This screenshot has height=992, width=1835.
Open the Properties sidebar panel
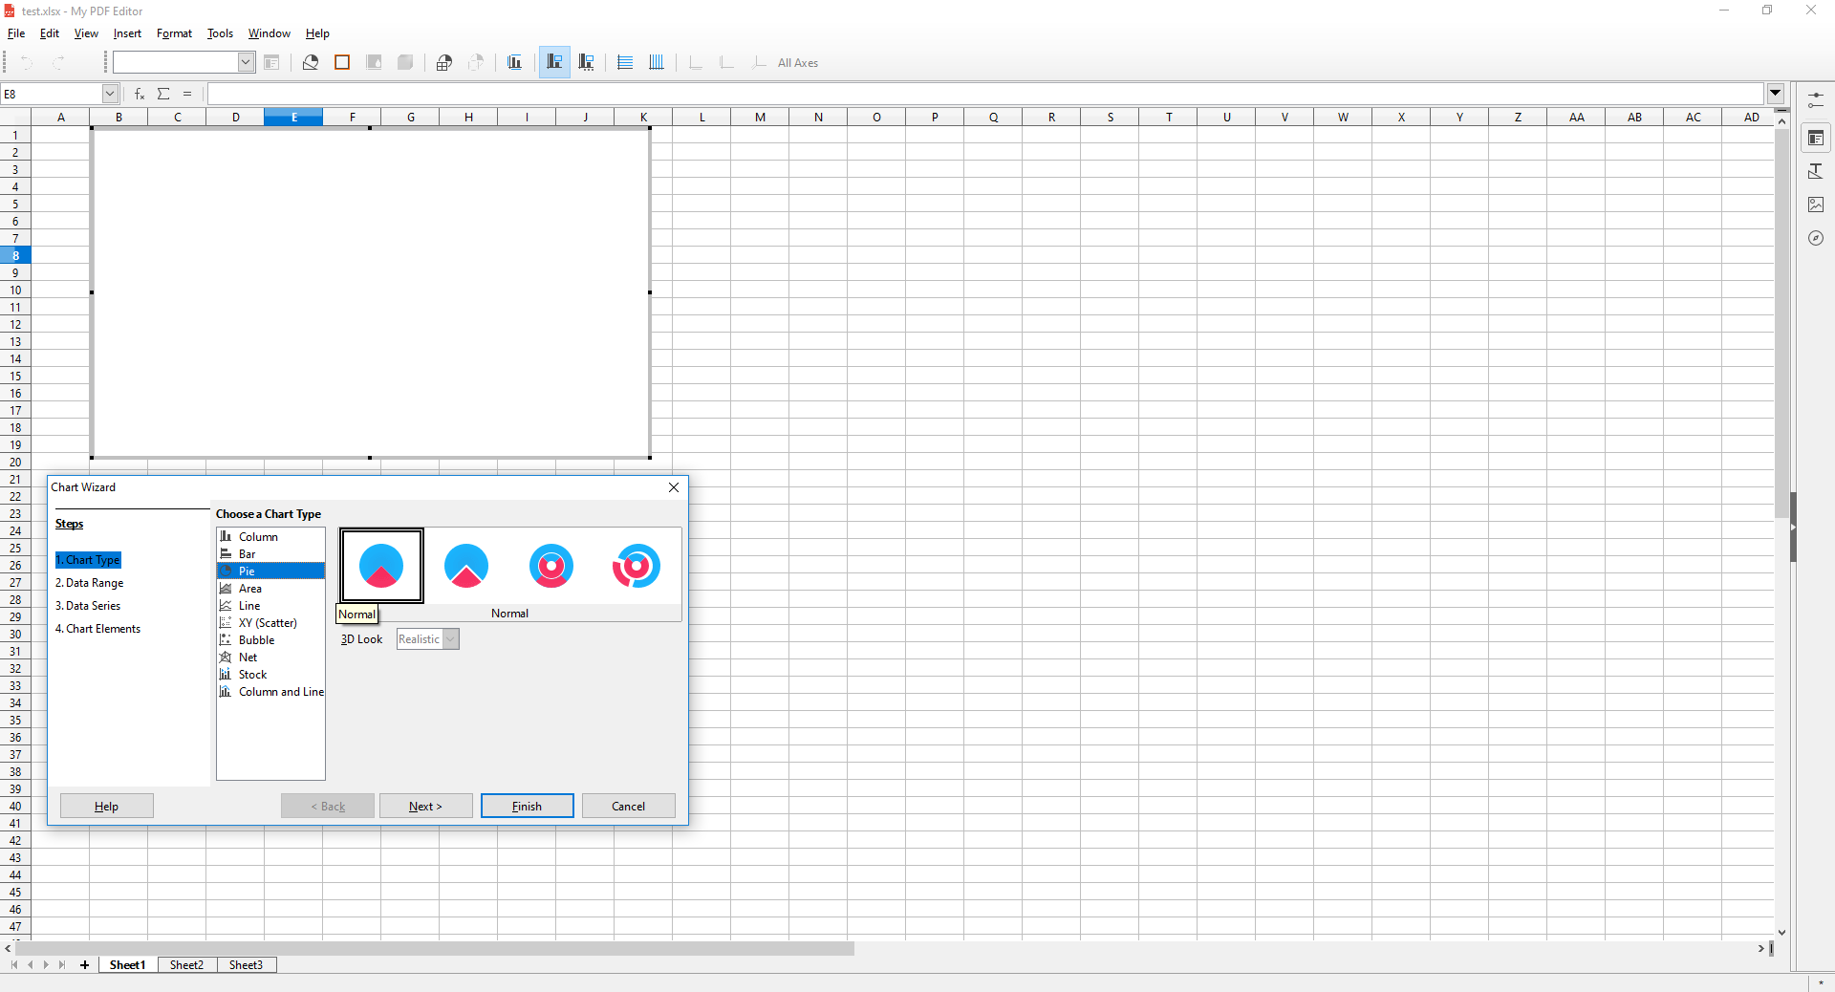tap(1816, 139)
